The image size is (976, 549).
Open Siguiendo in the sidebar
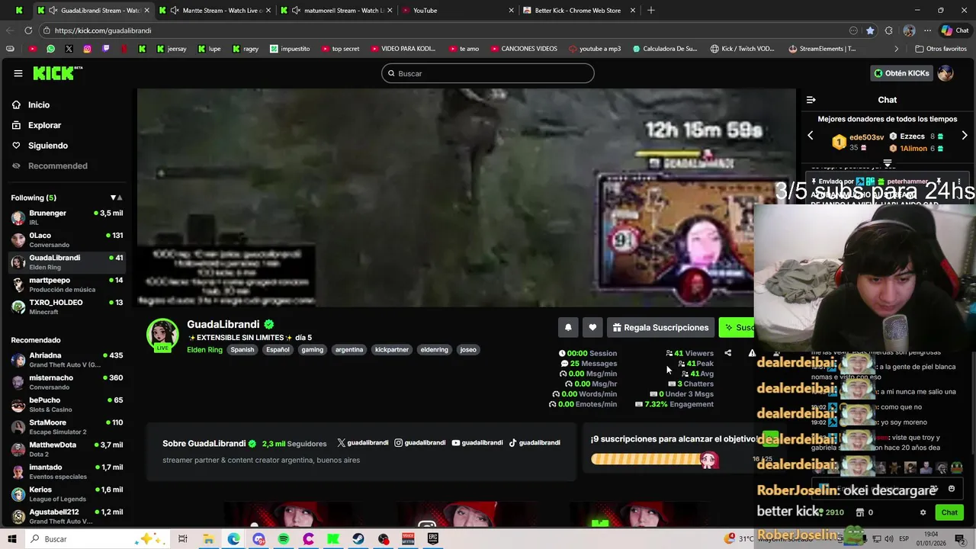click(47, 146)
